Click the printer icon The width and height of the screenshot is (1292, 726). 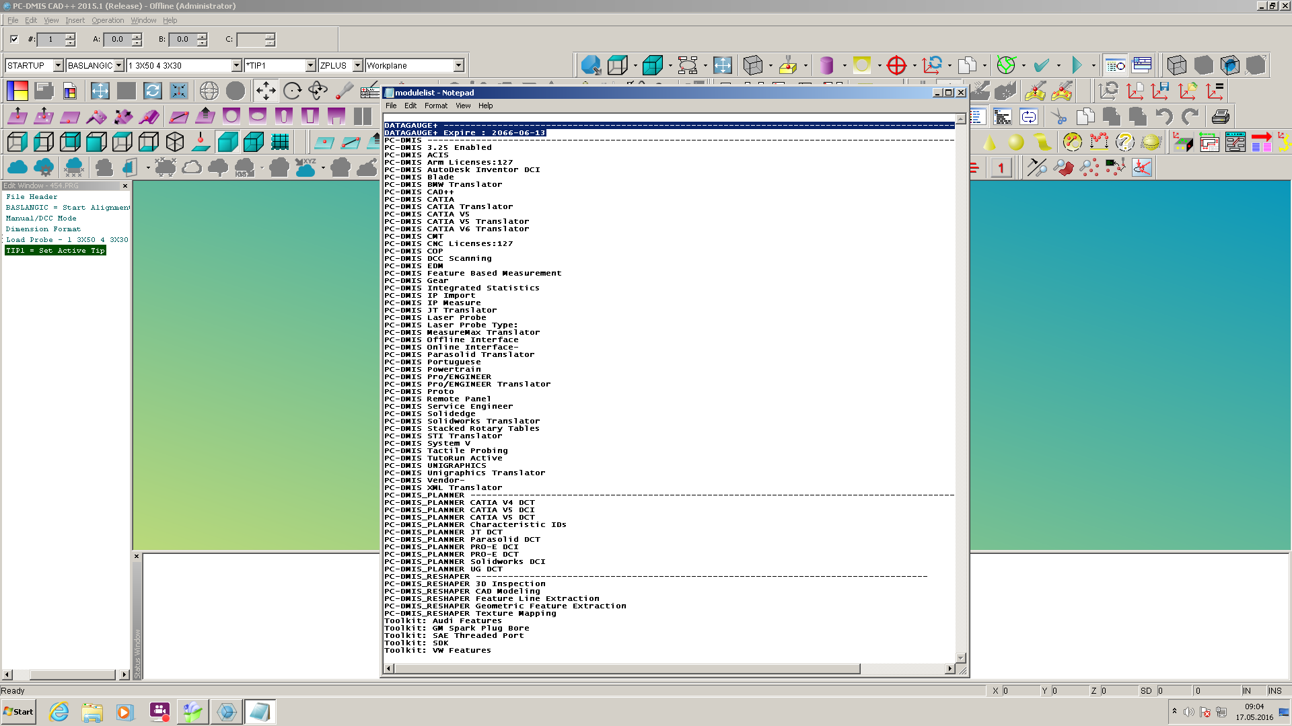(x=1220, y=116)
